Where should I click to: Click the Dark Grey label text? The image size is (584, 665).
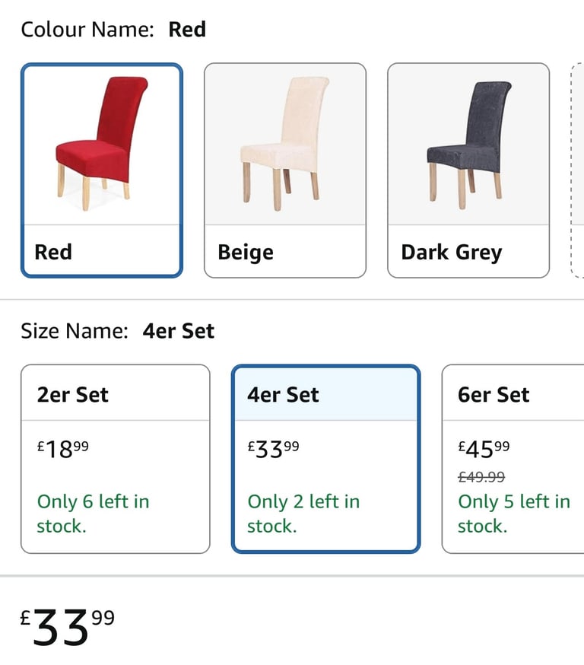click(x=452, y=253)
